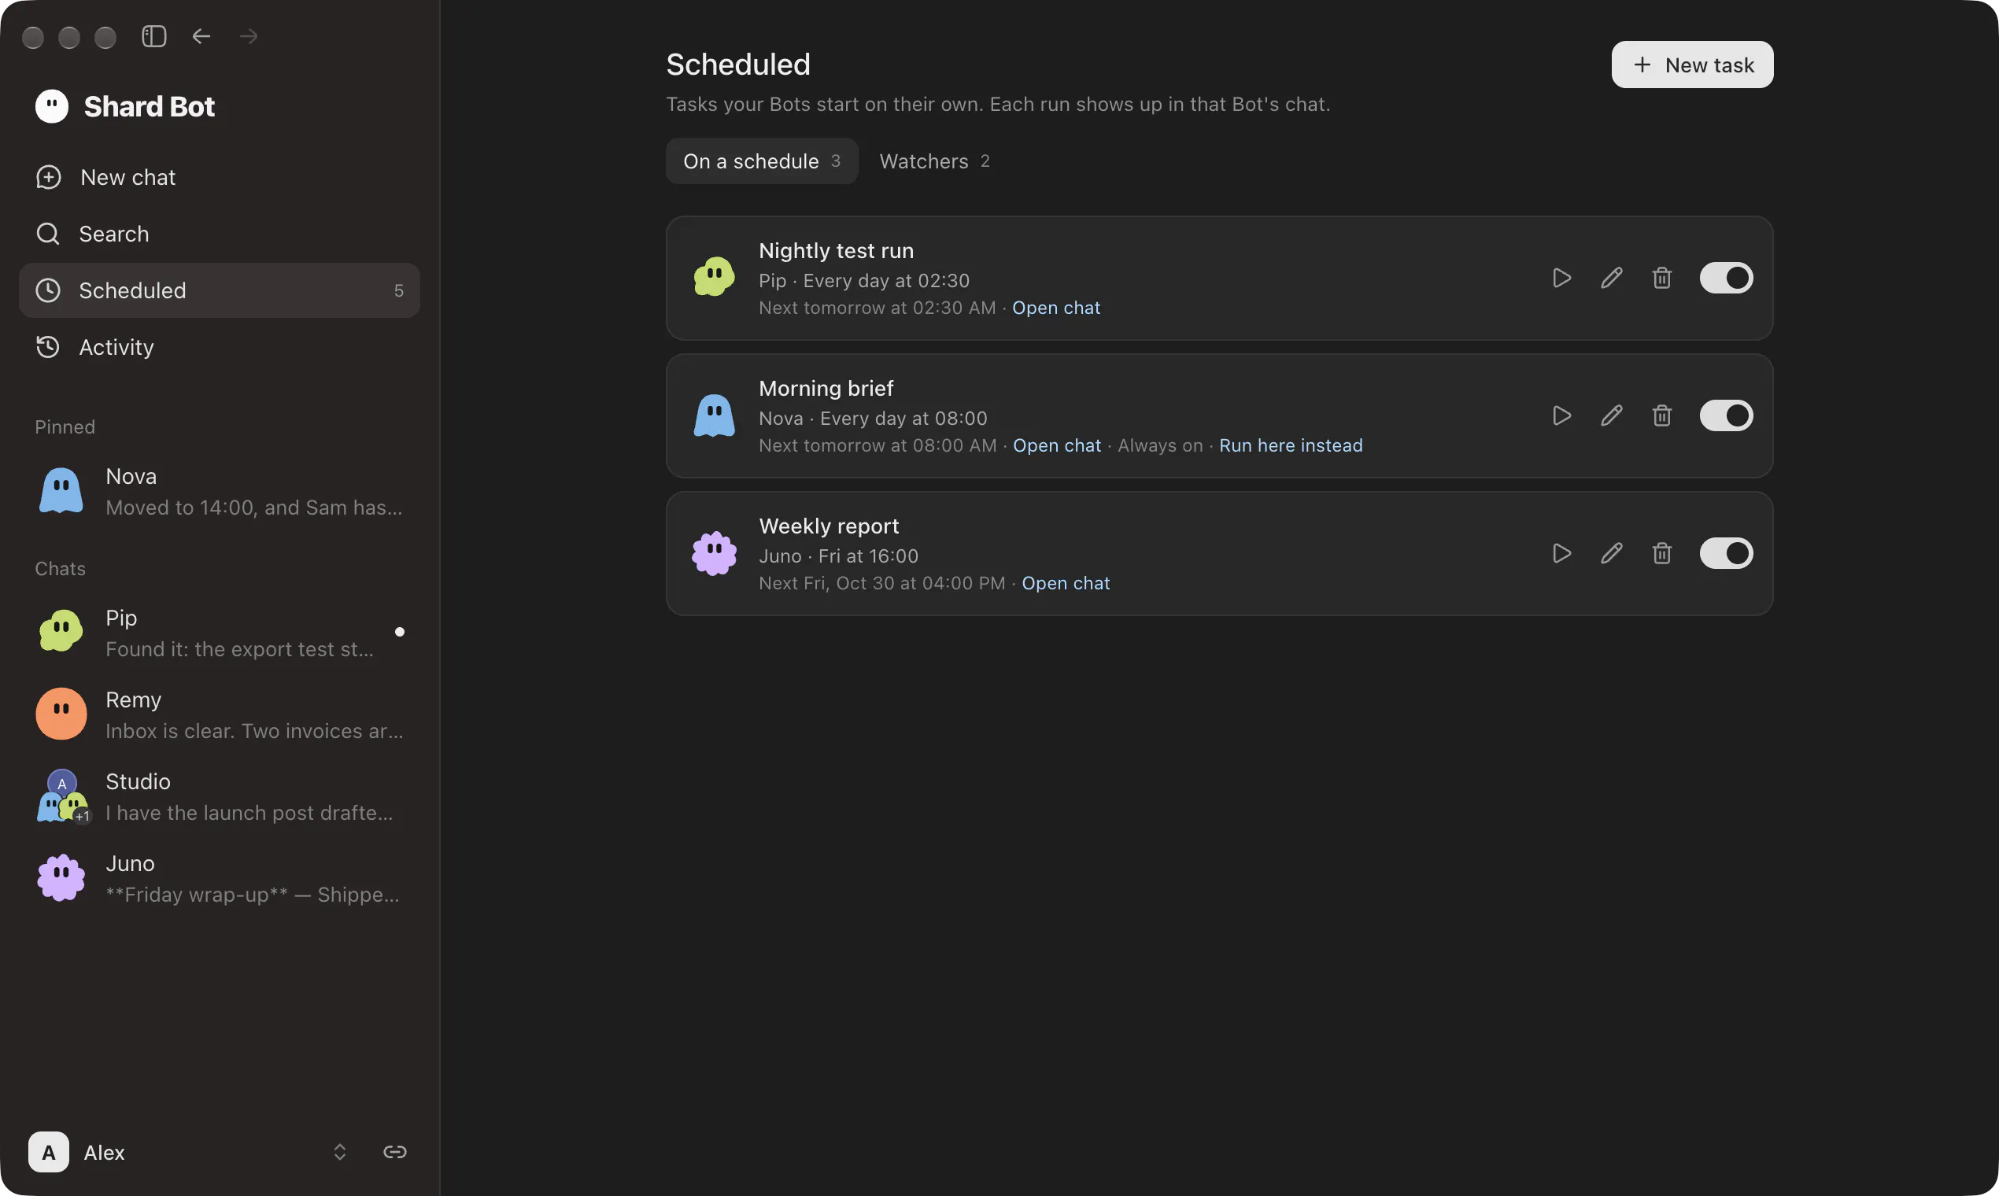The image size is (1999, 1196).
Task: Delete the Weekly report task
Action: point(1661,554)
